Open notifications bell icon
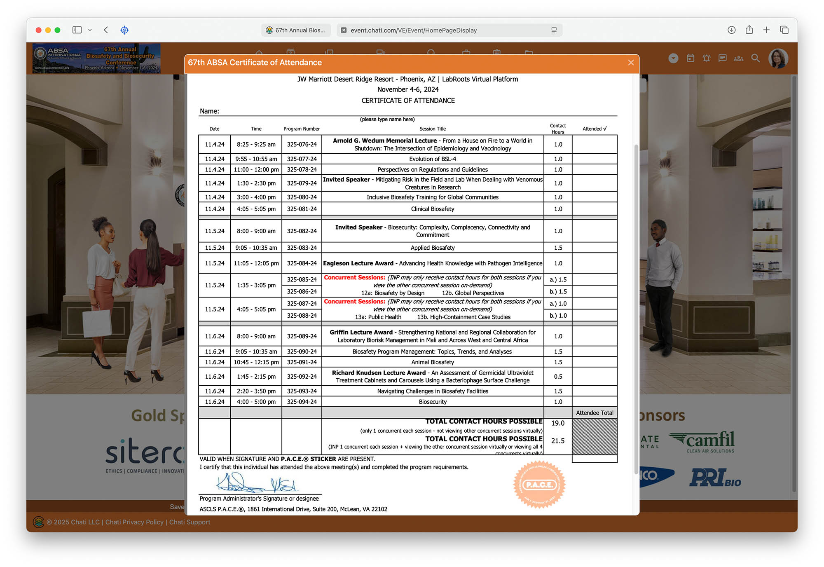The width and height of the screenshot is (824, 567). (x=706, y=59)
